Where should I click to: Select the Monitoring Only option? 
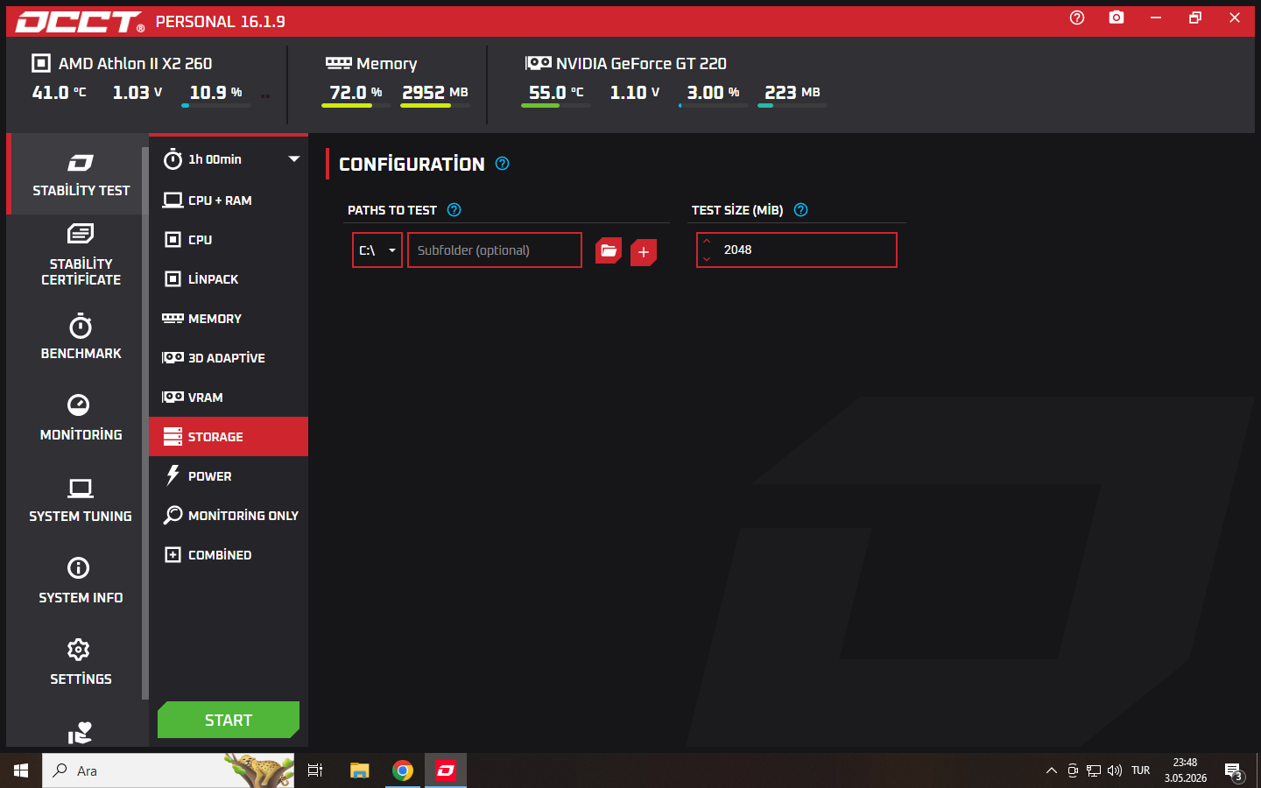[229, 516]
